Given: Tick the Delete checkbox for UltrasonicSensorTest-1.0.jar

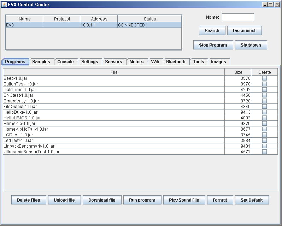Looking at the screenshot, I should [264, 151].
